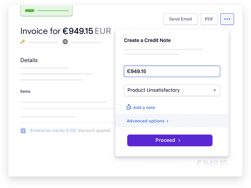Open the ellipsis more-options menu
The height and width of the screenshot is (188, 251).
[x=227, y=19]
